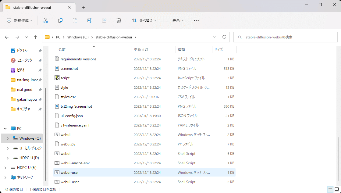The height and width of the screenshot is (193, 341).
Task: Go back with the left arrow
Action: click(x=7, y=37)
